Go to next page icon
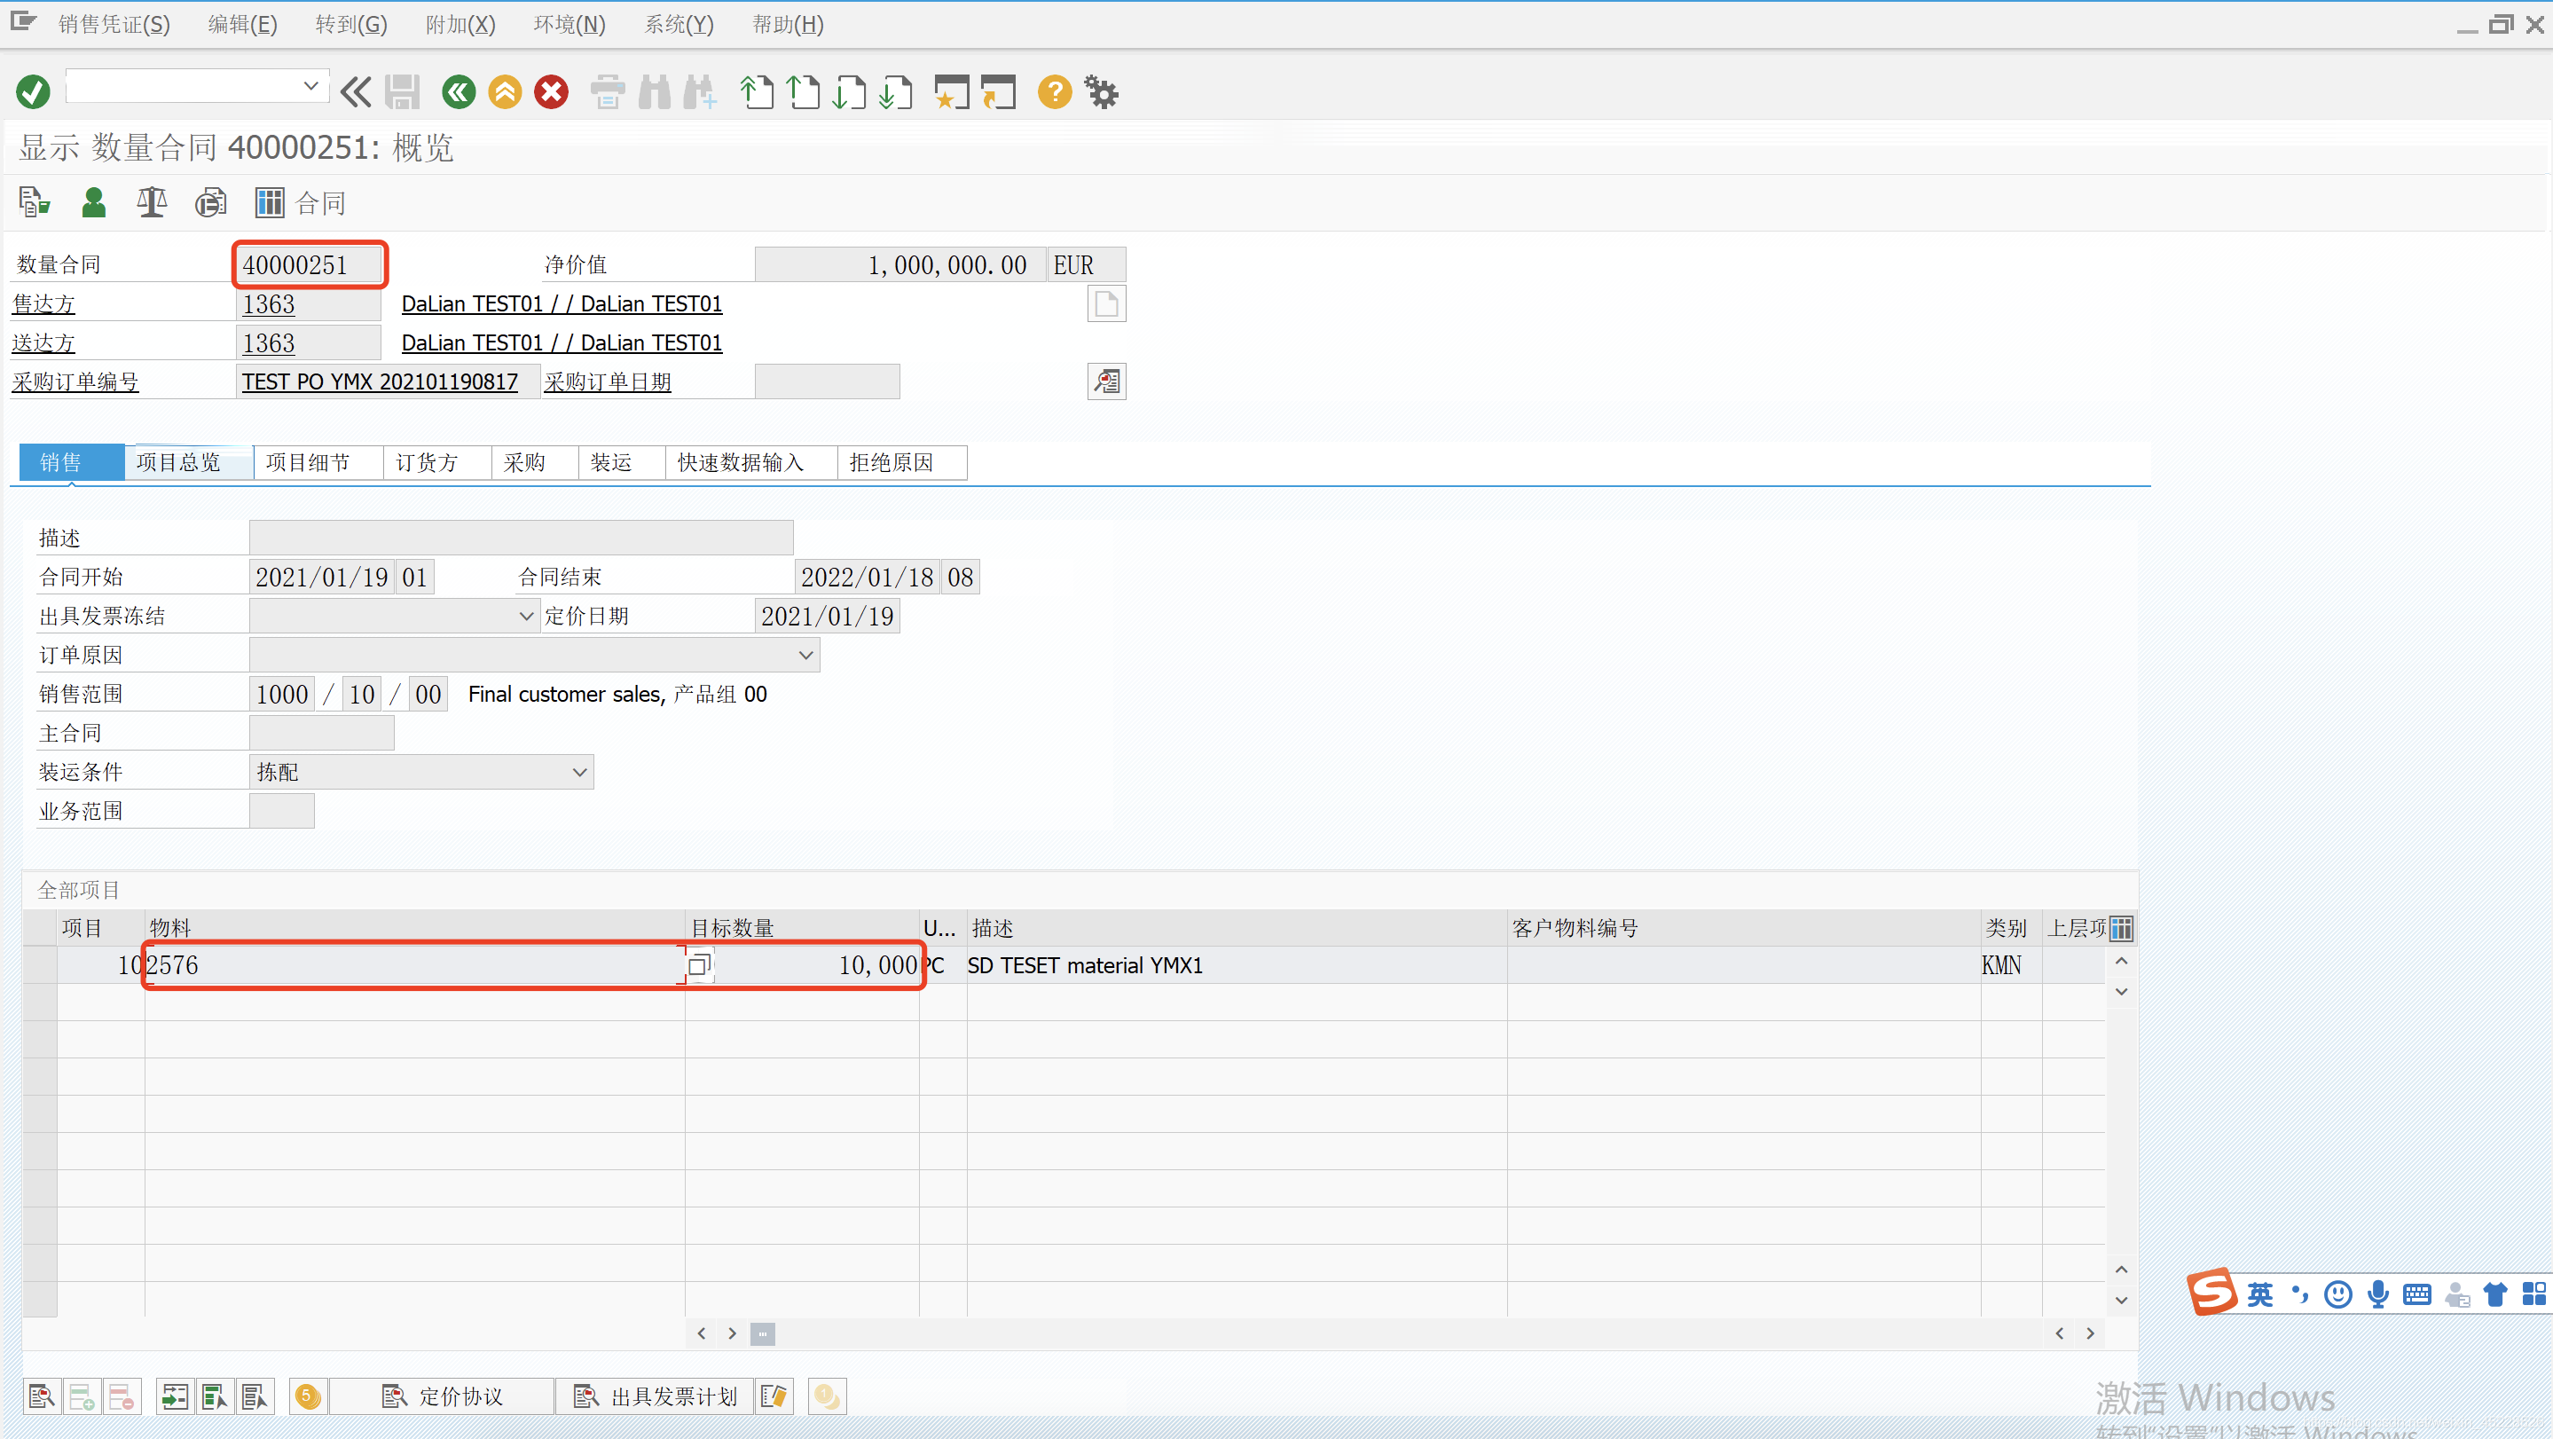The width and height of the screenshot is (2553, 1439). click(x=849, y=92)
